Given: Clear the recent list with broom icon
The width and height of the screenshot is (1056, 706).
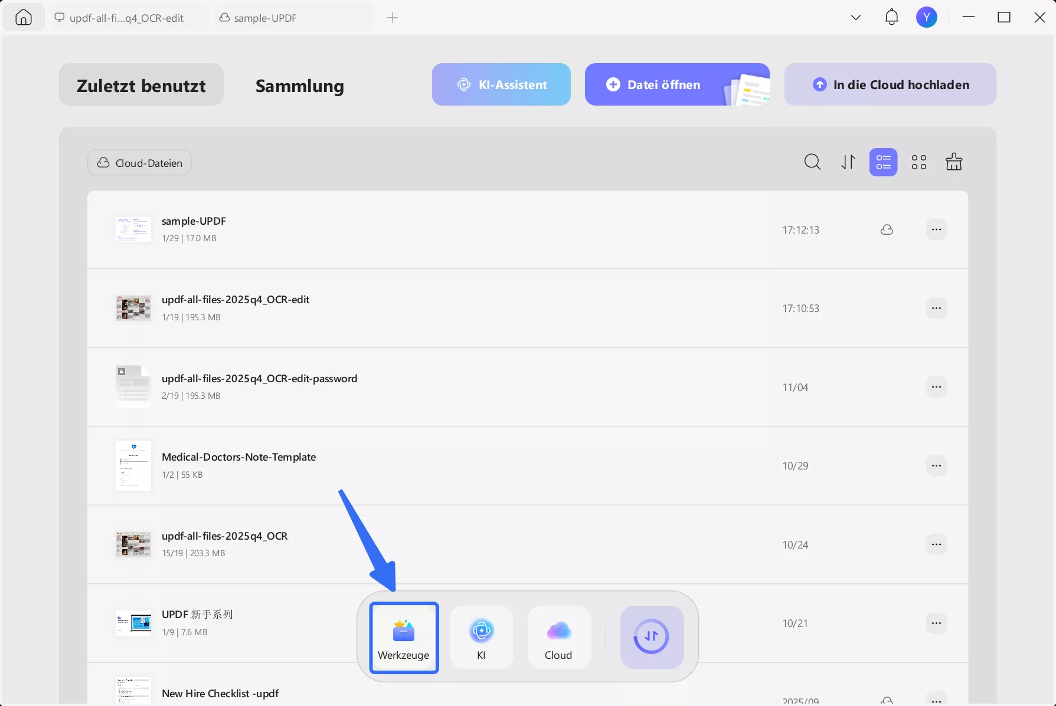Looking at the screenshot, I should (954, 162).
